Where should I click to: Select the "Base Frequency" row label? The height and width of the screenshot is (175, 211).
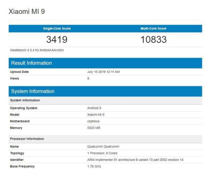[22, 166]
